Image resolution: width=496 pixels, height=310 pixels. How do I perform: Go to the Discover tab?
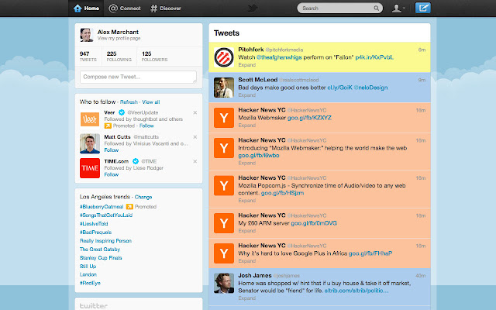[166, 9]
